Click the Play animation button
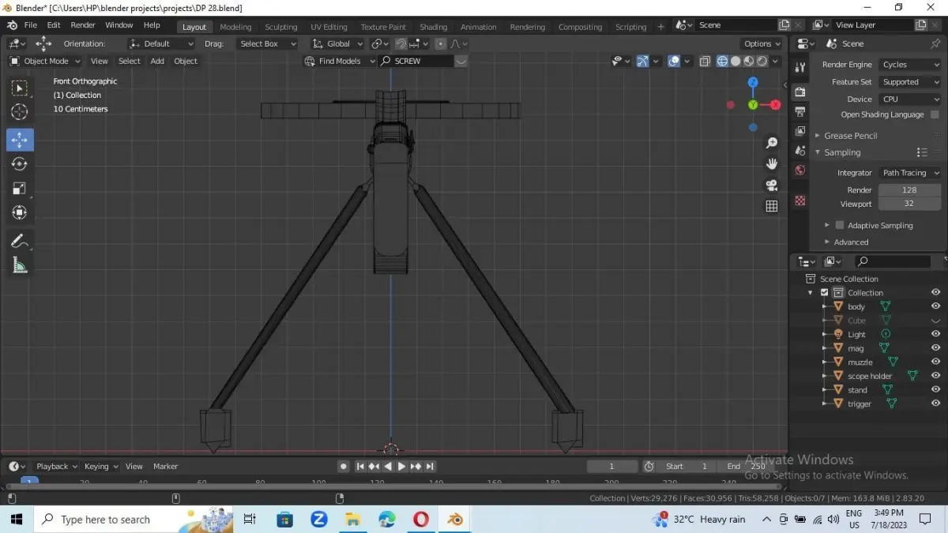Screen dimensions: 948x533 [x=401, y=467]
